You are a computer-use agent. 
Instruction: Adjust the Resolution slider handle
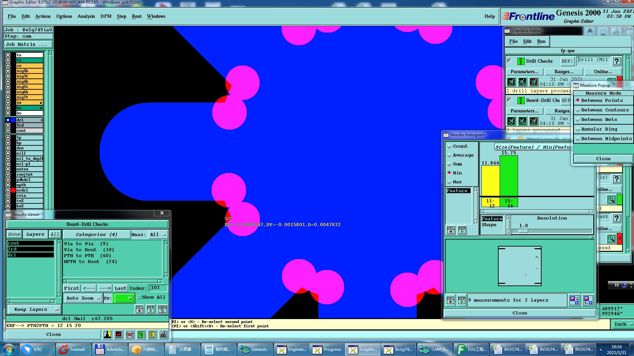523,231
